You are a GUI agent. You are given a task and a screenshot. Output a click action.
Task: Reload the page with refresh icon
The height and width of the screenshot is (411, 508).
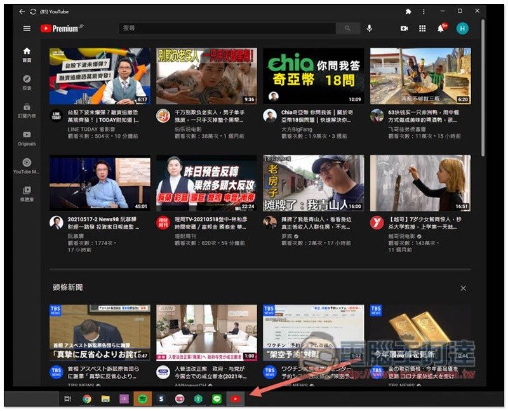[33, 11]
